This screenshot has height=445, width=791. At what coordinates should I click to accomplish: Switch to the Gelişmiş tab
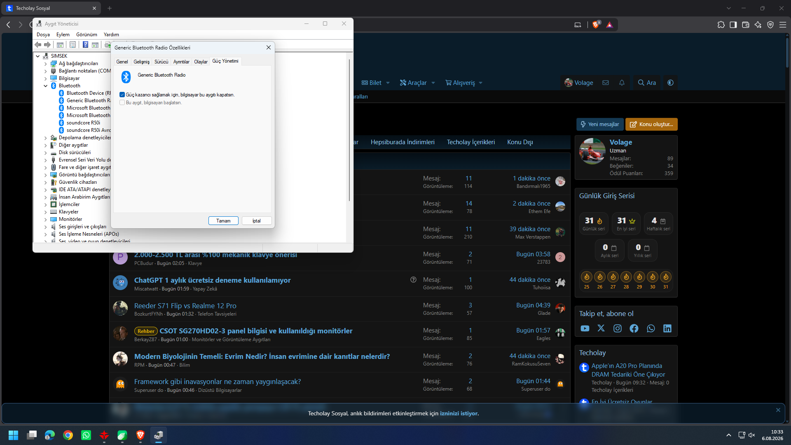pyautogui.click(x=141, y=62)
